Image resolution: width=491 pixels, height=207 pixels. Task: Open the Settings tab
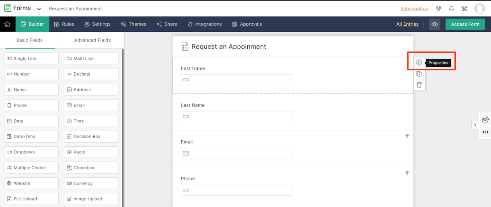click(97, 24)
